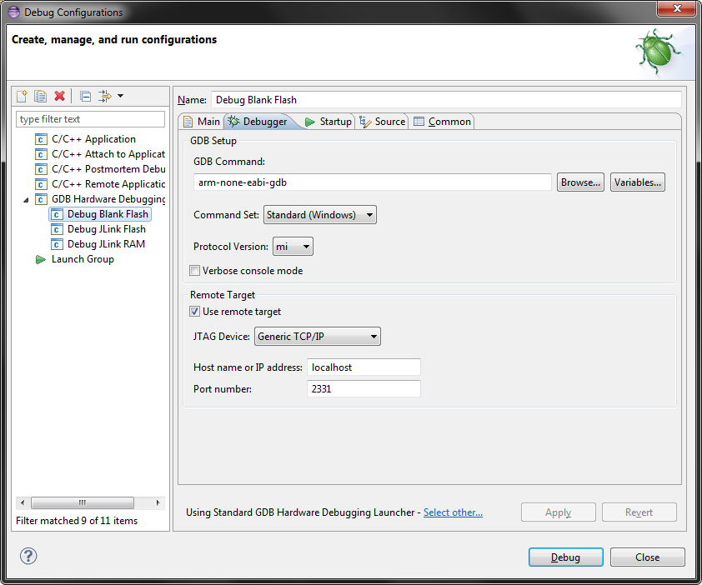
Task: Open the help question mark icon
Action: point(28,556)
